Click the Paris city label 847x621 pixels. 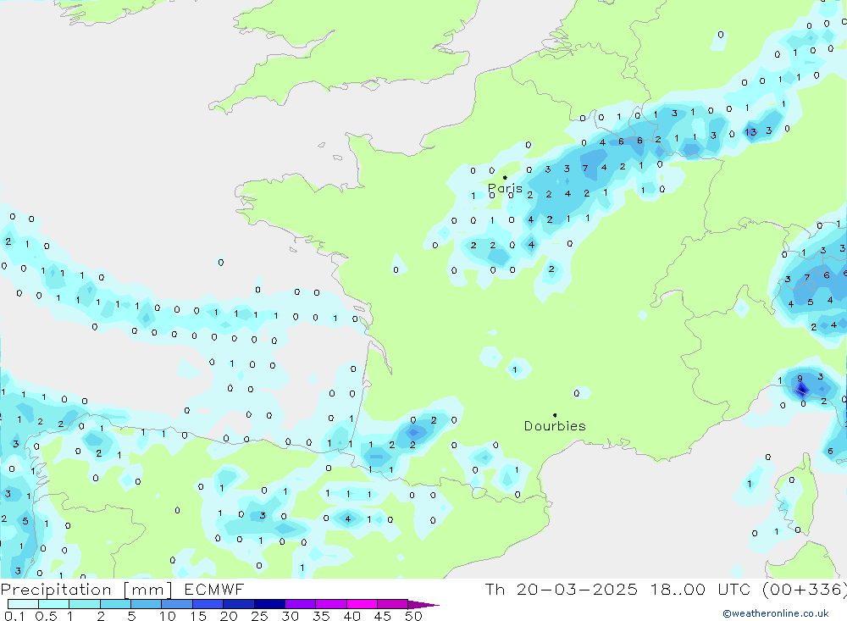pos(505,188)
